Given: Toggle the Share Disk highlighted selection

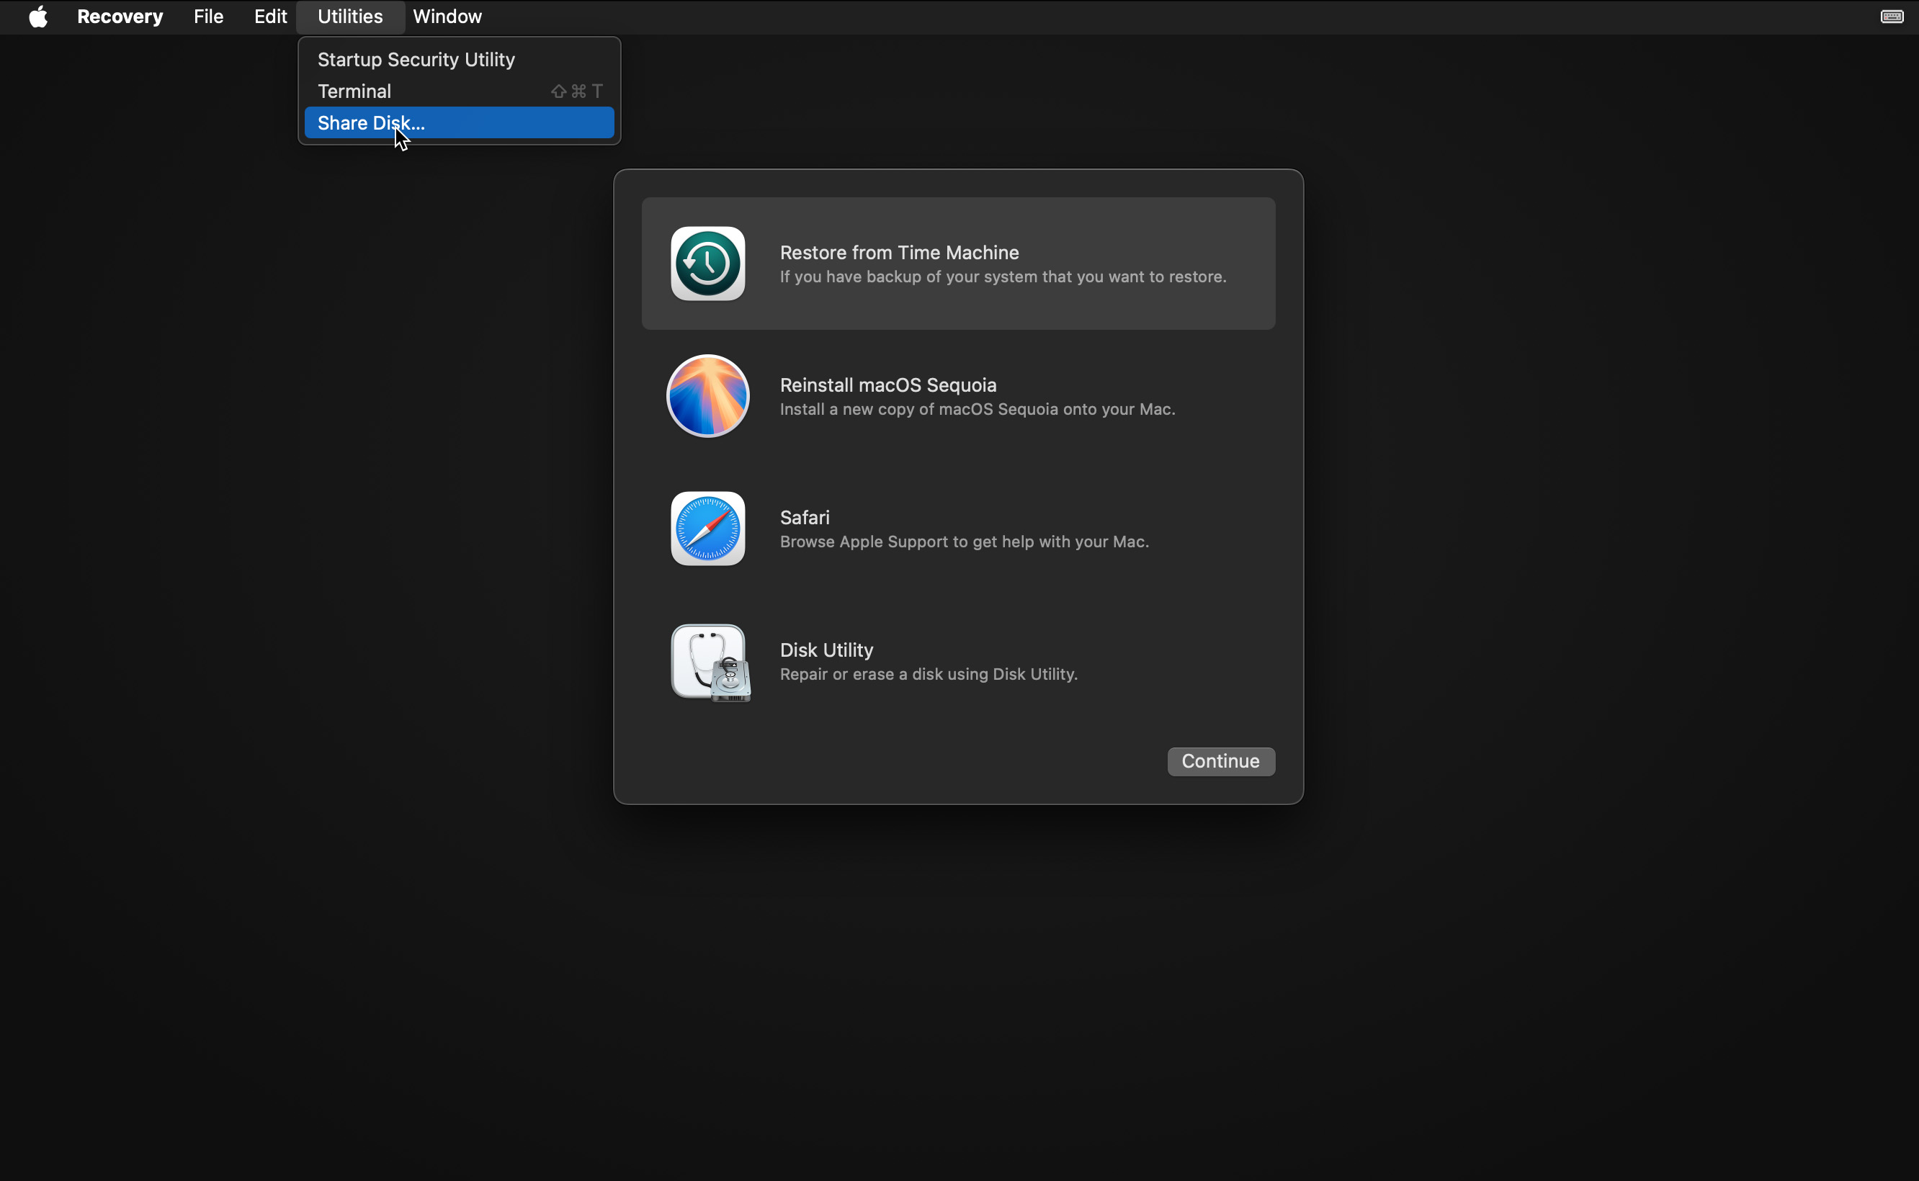Looking at the screenshot, I should [459, 122].
